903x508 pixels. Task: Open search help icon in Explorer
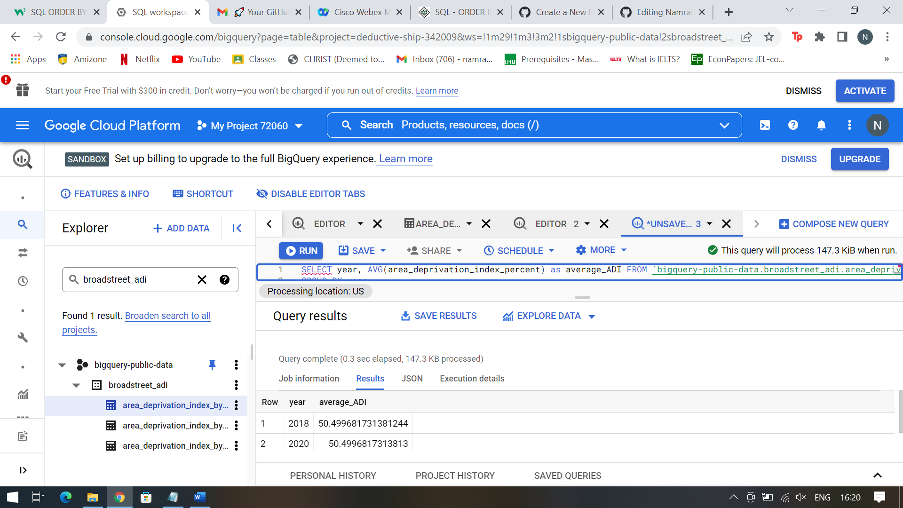coord(224,280)
